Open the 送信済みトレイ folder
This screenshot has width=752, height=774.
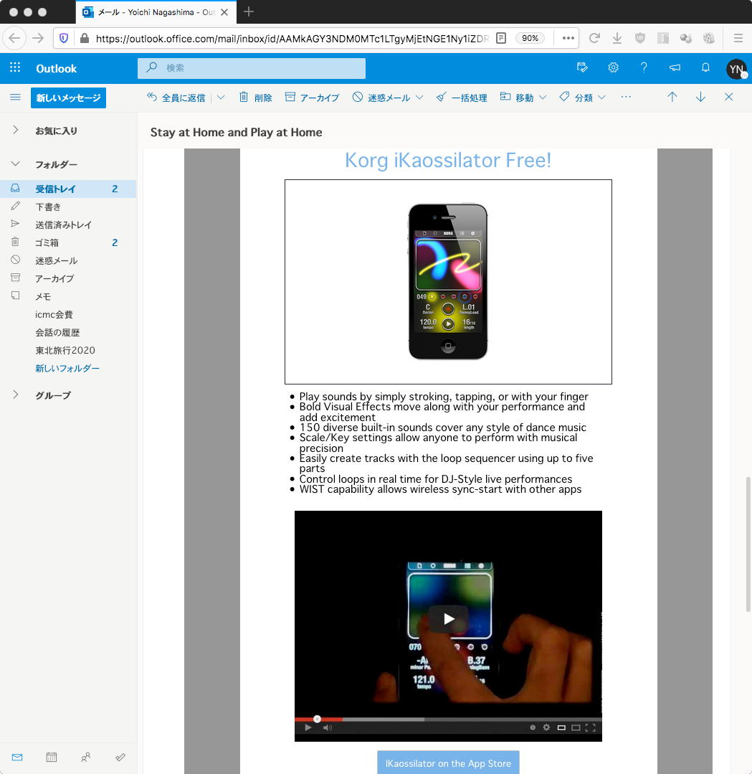pyautogui.click(x=68, y=225)
